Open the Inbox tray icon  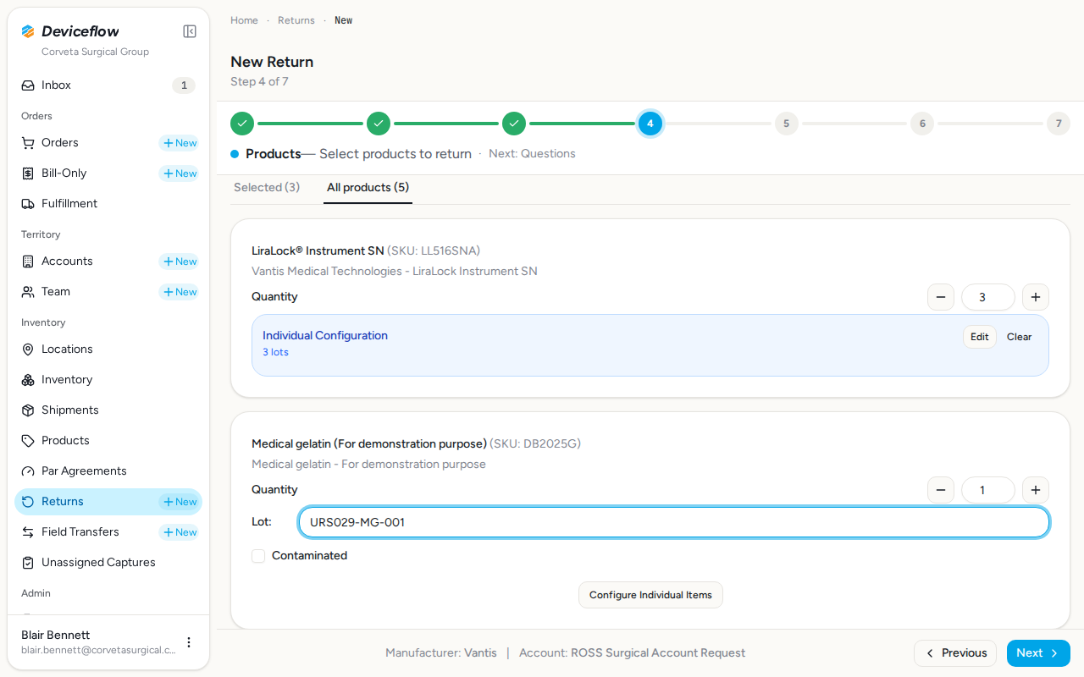(x=28, y=85)
